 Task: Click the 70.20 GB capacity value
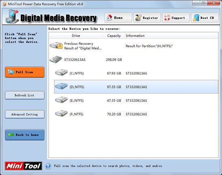coord(114,114)
